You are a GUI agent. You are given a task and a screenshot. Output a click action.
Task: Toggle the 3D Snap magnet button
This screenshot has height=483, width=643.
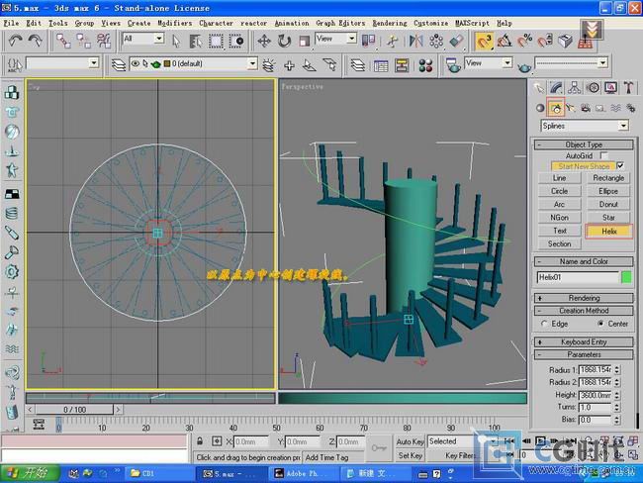[x=484, y=41]
